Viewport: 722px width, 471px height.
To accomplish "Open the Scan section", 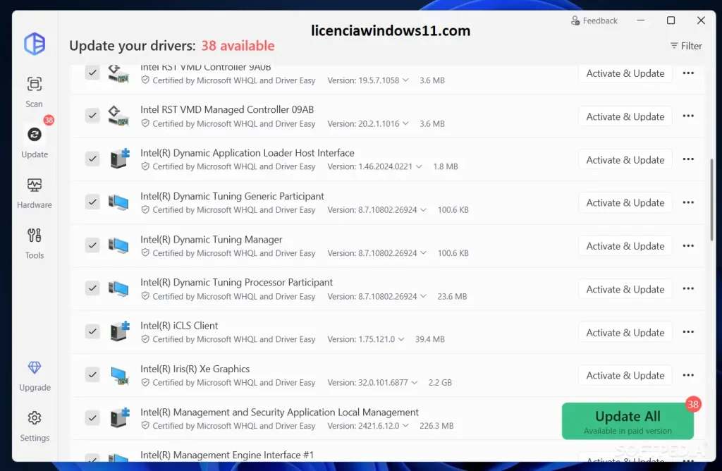I will [x=34, y=92].
